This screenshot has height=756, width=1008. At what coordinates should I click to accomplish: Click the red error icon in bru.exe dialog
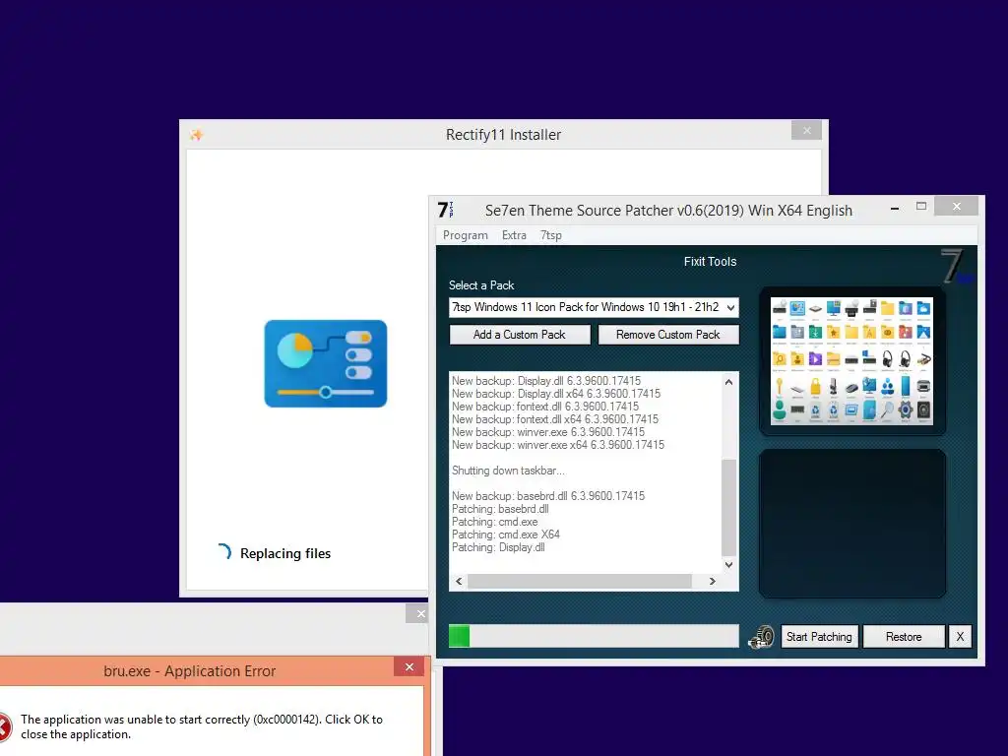point(5,727)
